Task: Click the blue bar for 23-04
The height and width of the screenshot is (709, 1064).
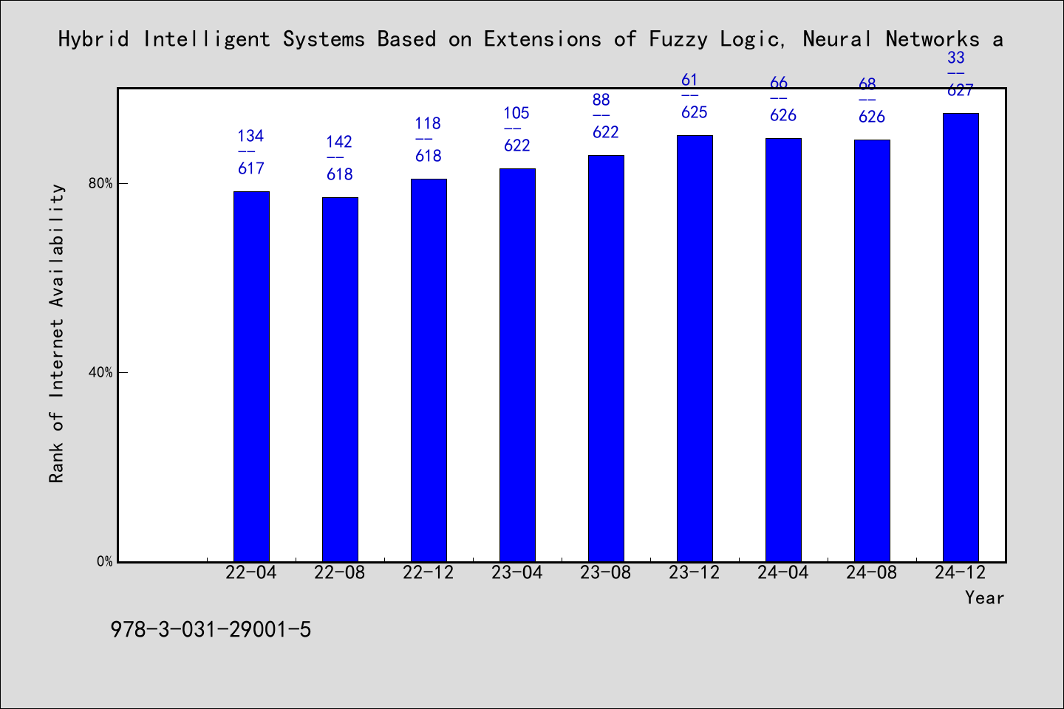Action: click(x=517, y=365)
